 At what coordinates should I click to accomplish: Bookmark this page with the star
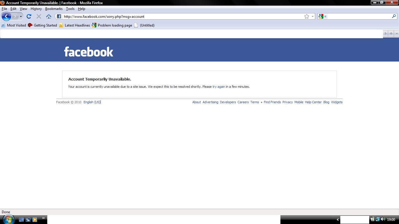307,17
